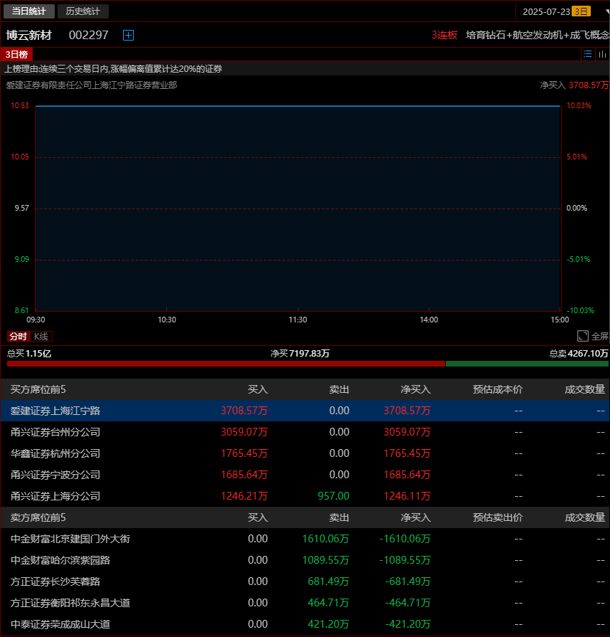This screenshot has height=637, width=610.
Task: Click the green total-sell bar segment
Action: pos(527,364)
